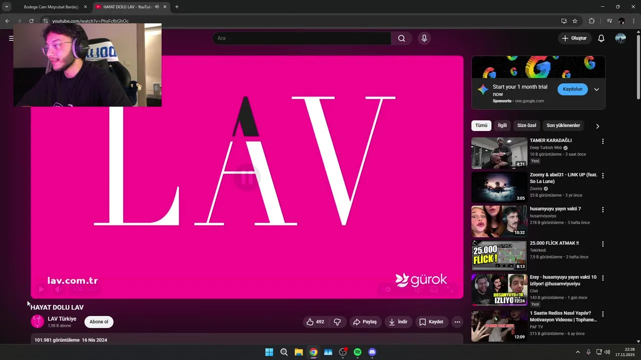
Task: Open Chrome tab search dropdown
Action: [7, 7]
